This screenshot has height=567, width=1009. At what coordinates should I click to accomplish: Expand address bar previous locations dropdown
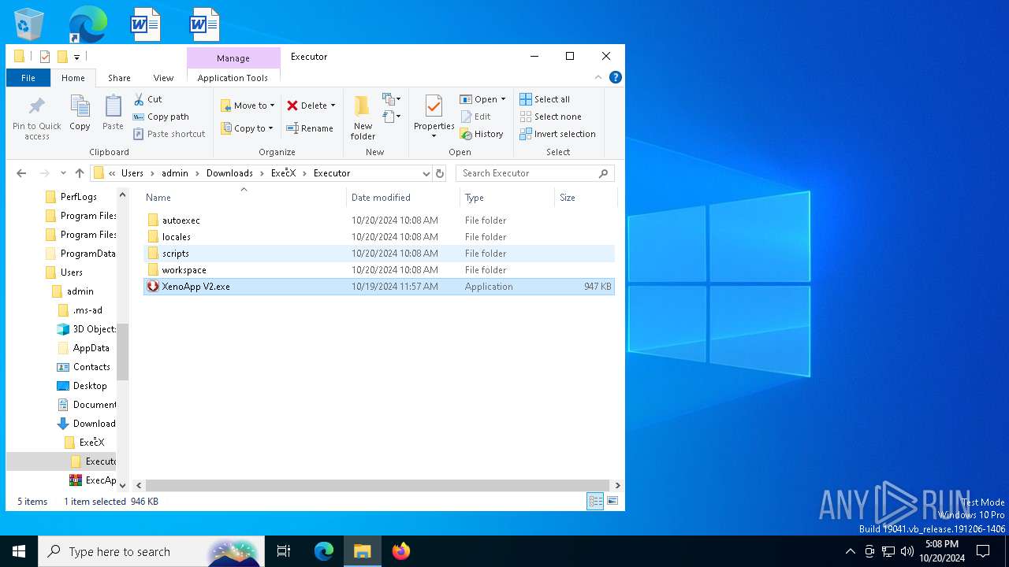point(426,173)
